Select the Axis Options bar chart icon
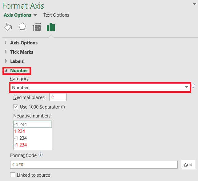 (51, 27)
